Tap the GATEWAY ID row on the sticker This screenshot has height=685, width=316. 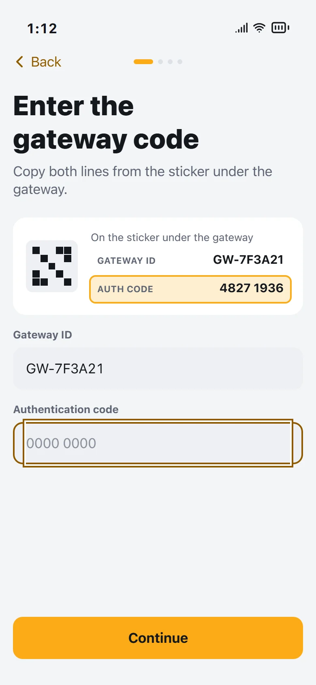[190, 260]
